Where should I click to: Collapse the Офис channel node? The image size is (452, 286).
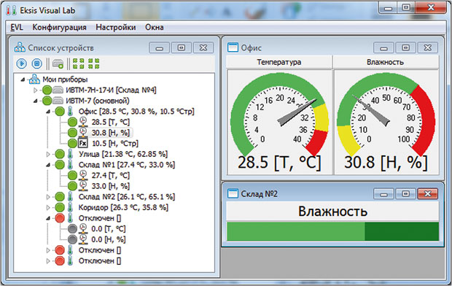click(x=48, y=112)
